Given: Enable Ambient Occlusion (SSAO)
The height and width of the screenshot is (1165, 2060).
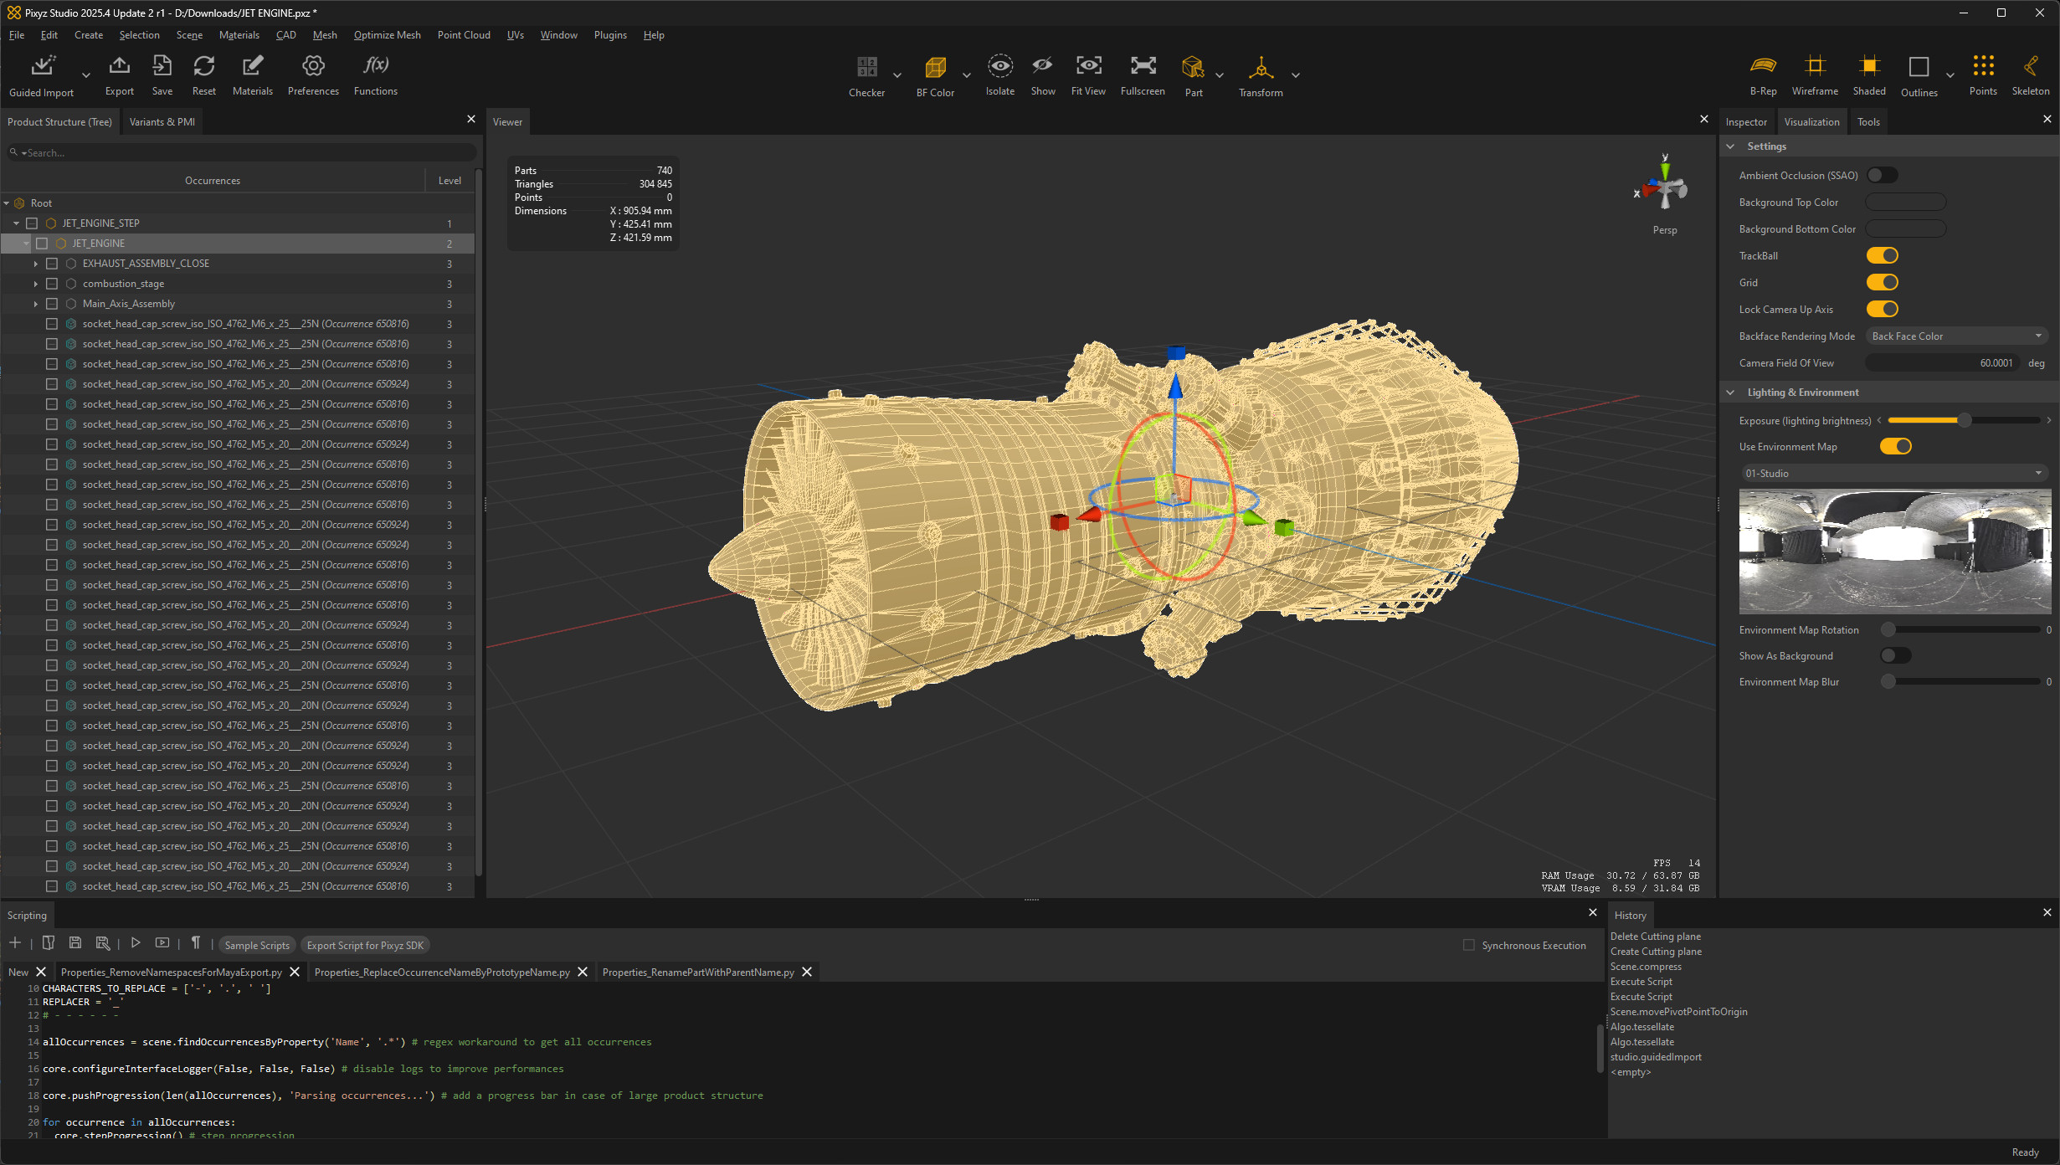Looking at the screenshot, I should pyautogui.click(x=1883, y=174).
